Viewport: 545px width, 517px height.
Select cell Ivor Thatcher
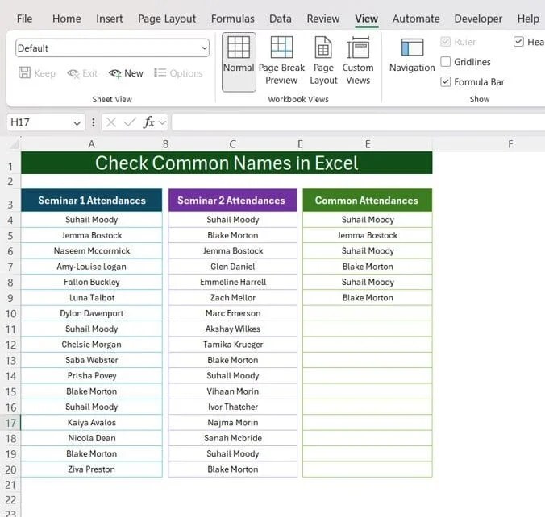tap(232, 407)
